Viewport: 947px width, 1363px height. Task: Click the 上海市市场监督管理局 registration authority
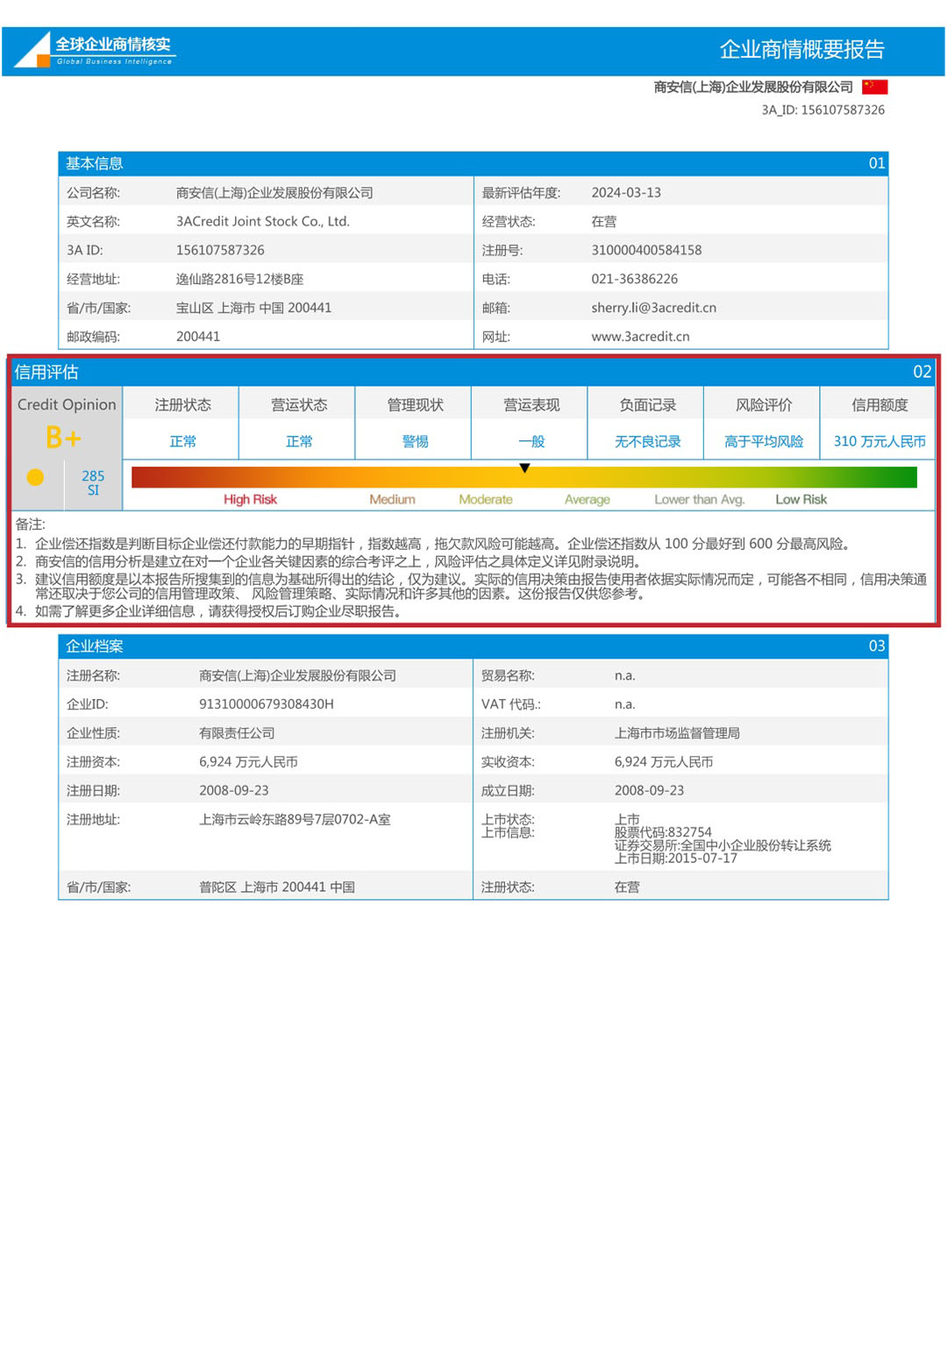point(677,733)
